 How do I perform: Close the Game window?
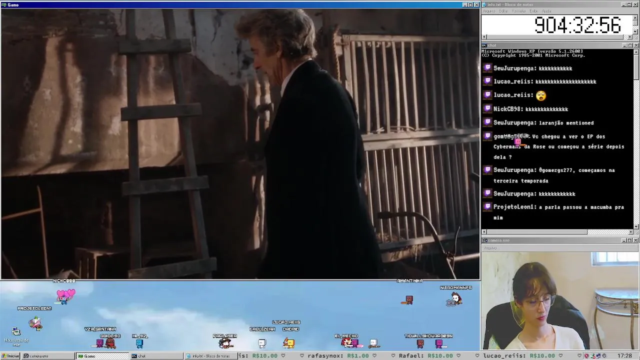(476, 5)
